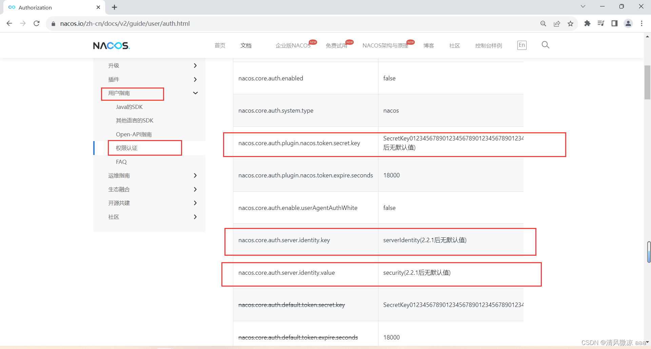The image size is (651, 349).
Task: Click the nacos.core.auth.plugin.nacos.token.secret.key cell
Action: [305, 143]
